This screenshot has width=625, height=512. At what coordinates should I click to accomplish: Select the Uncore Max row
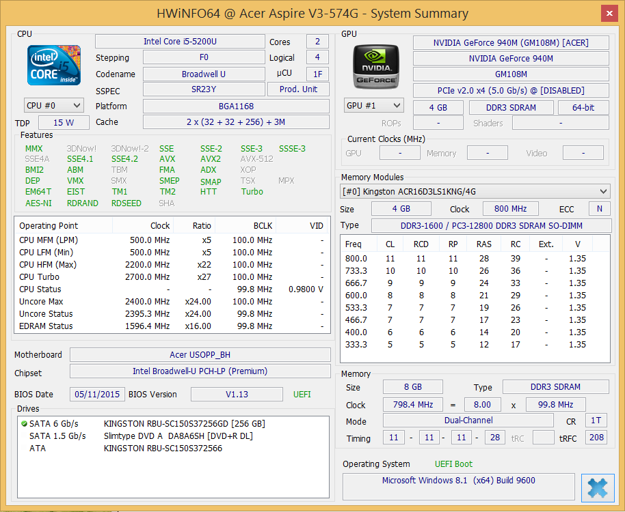tap(172, 302)
